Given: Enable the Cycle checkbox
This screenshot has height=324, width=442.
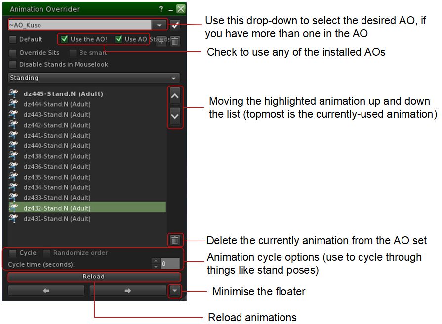Looking at the screenshot, I should pyautogui.click(x=13, y=253).
